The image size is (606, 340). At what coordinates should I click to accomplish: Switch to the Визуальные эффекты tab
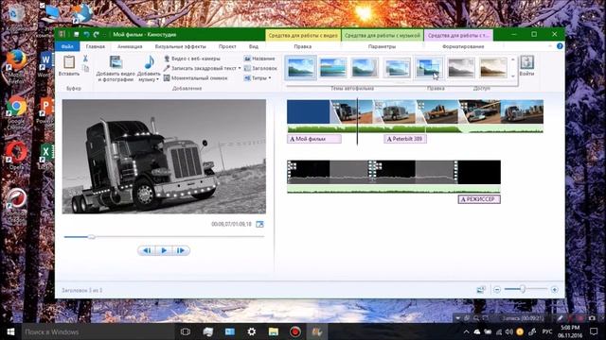(x=181, y=46)
